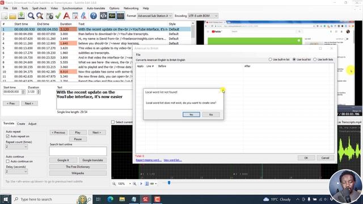Click the Windows Start button
The width and height of the screenshot is (363, 204).
[6, 199]
